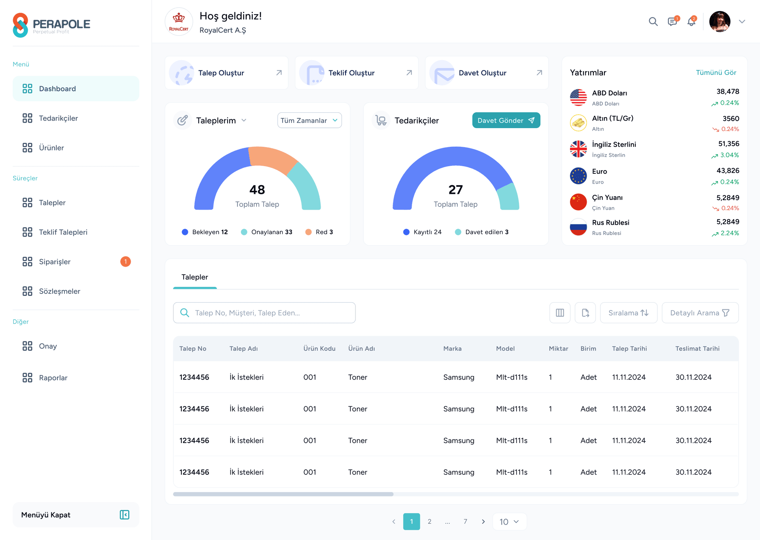Viewport: 760px width, 540px height.
Task: Open Siparişler menu item
Action: [76, 261]
